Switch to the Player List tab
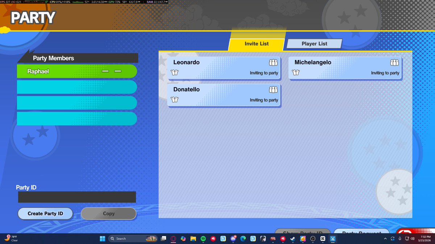This screenshot has height=244, width=435. pos(314,44)
